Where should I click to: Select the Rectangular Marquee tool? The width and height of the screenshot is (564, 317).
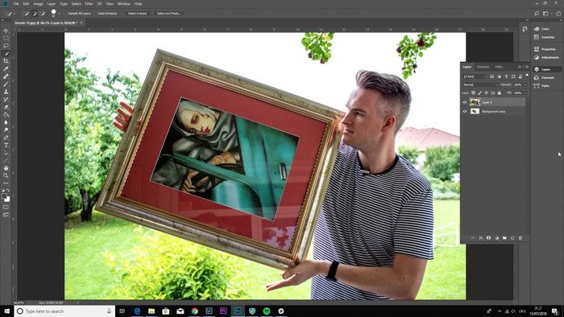(x=6, y=38)
